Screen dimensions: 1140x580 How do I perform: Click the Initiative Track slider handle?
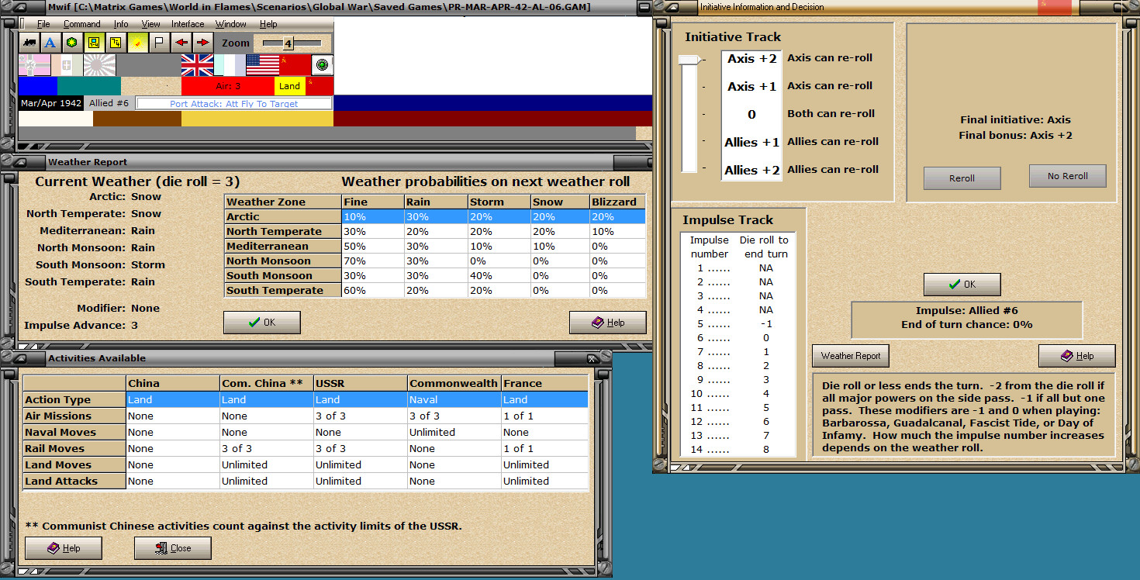point(689,60)
